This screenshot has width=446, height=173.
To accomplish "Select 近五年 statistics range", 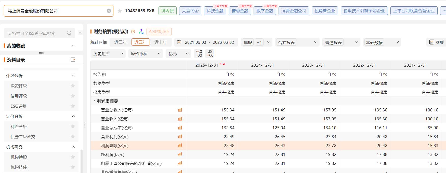I will point(141,42).
